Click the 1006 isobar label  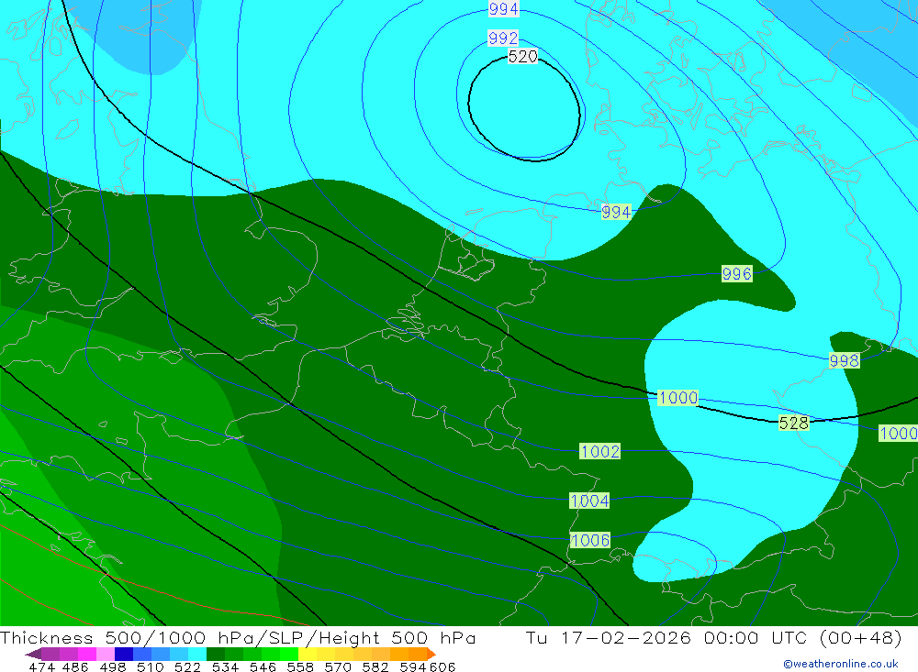point(590,540)
